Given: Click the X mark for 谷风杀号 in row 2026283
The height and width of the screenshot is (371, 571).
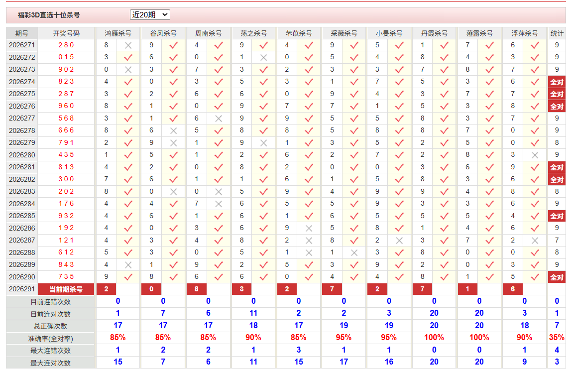Looking at the screenshot, I should click(173, 192).
